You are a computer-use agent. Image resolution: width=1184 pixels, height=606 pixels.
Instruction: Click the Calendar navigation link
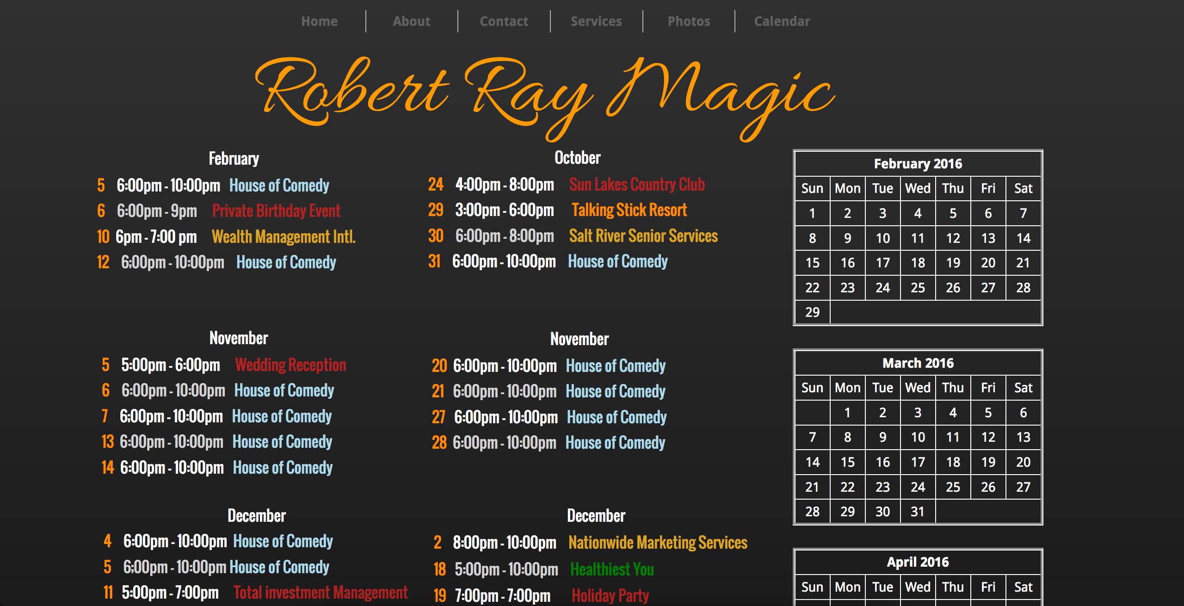pos(782,21)
